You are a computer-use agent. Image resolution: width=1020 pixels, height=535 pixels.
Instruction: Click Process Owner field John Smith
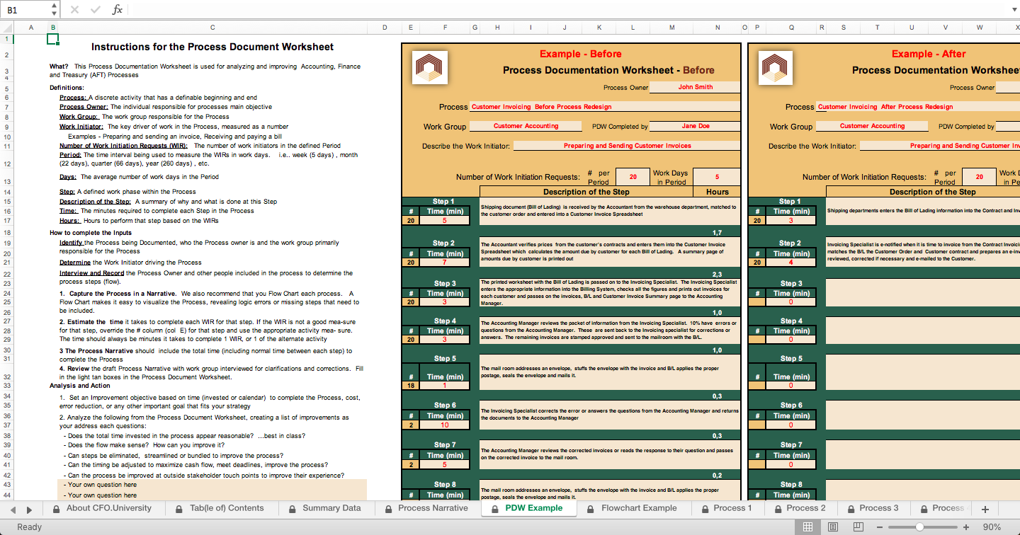[695, 87]
